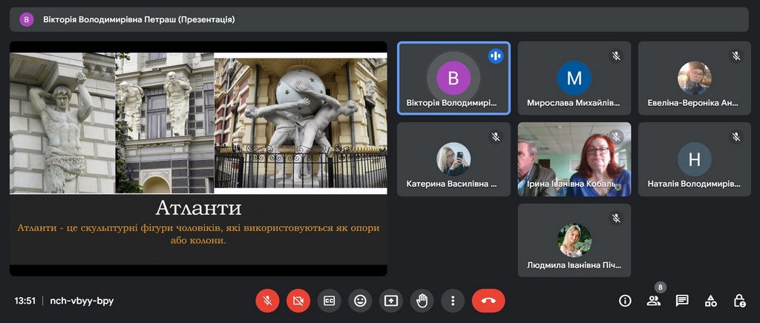Click Евеліна-Вероніка's profile photo avatar
This screenshot has width=760, height=323.
pyautogui.click(x=695, y=78)
